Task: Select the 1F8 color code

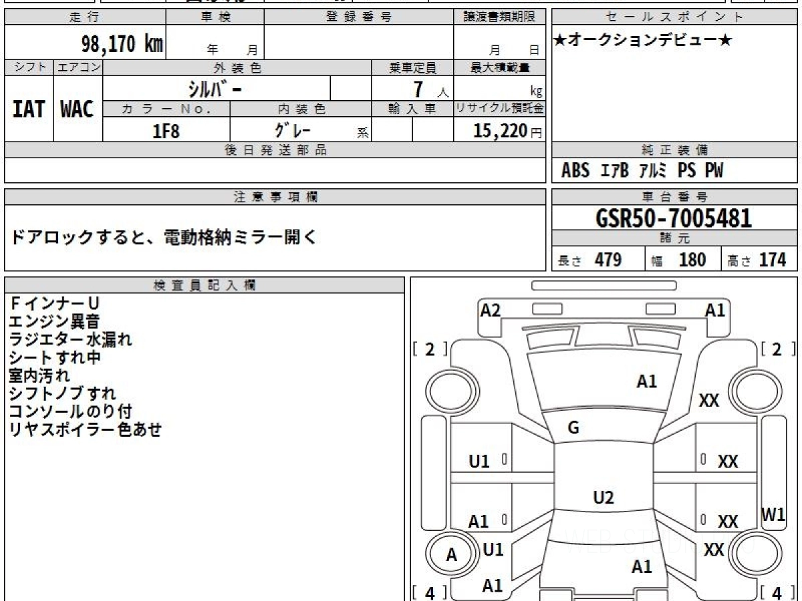Action: [x=166, y=130]
